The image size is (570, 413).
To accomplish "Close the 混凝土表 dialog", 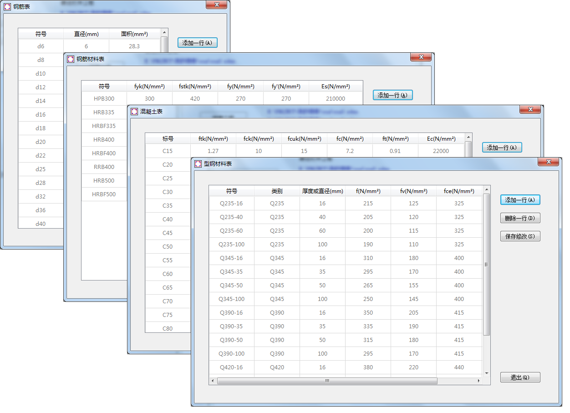I will click(x=530, y=110).
